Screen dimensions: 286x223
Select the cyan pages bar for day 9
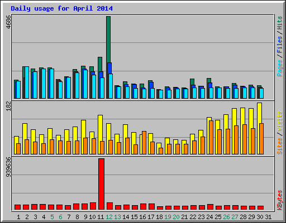click(x=85, y=84)
